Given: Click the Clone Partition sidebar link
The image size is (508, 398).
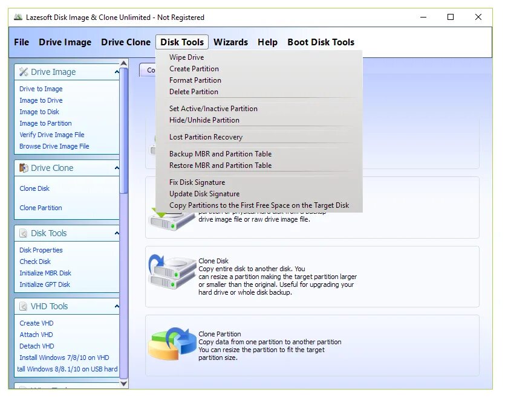Looking at the screenshot, I should 41,208.
